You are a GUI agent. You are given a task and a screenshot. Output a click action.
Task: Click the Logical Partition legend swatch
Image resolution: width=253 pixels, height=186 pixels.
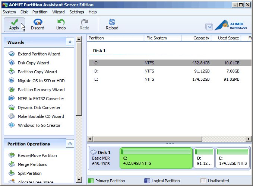coord(147,181)
